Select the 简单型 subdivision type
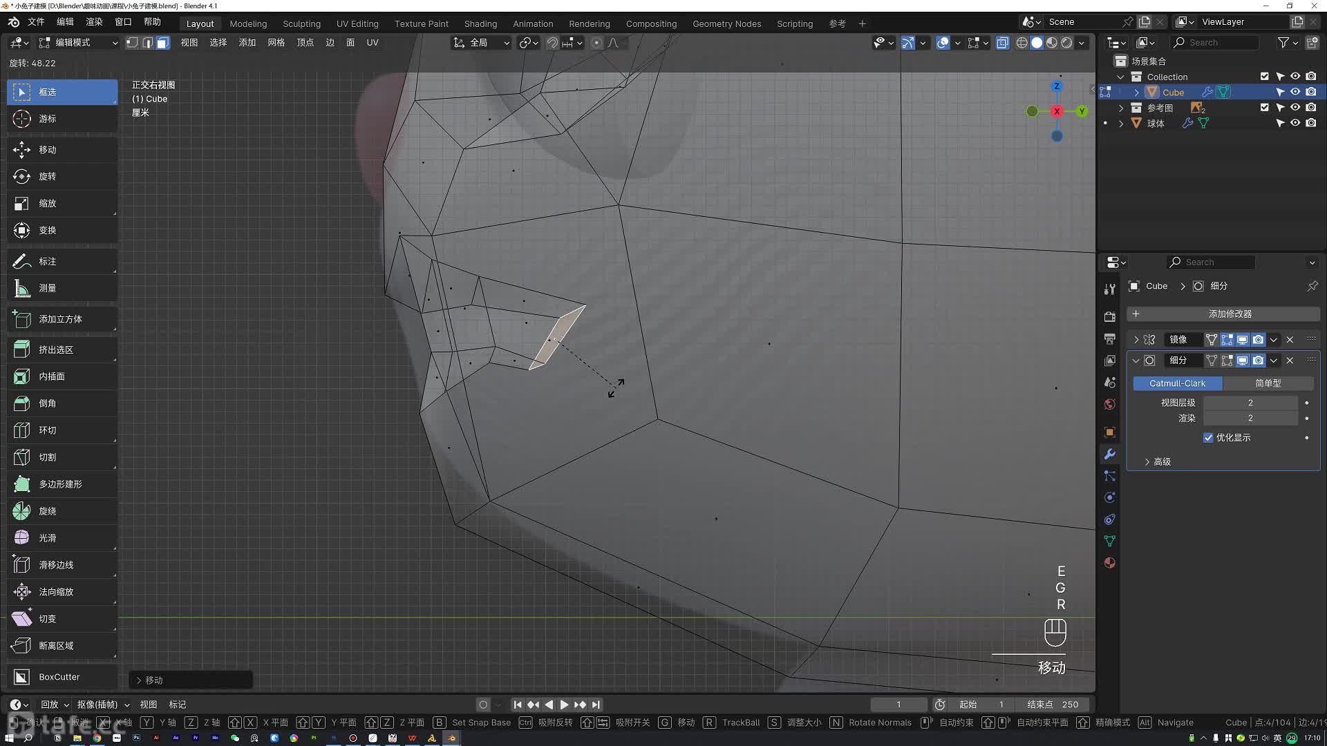Viewport: 1327px width, 746px height. pyautogui.click(x=1268, y=383)
